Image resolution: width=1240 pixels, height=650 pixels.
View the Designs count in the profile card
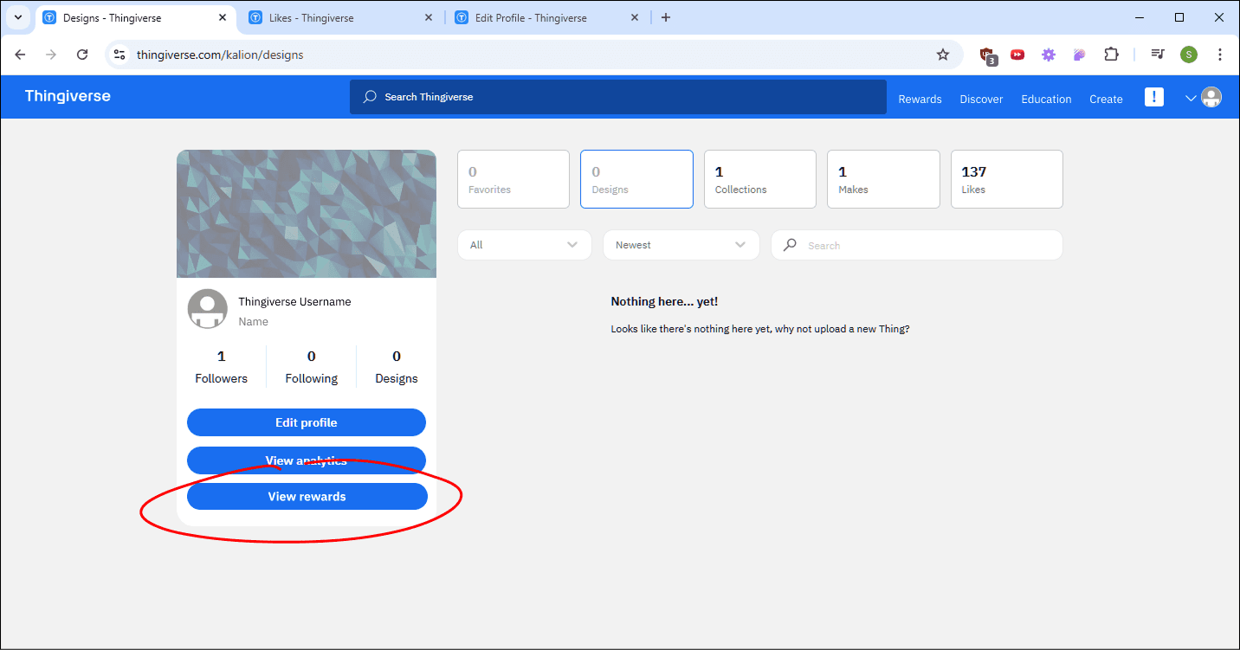tap(397, 367)
